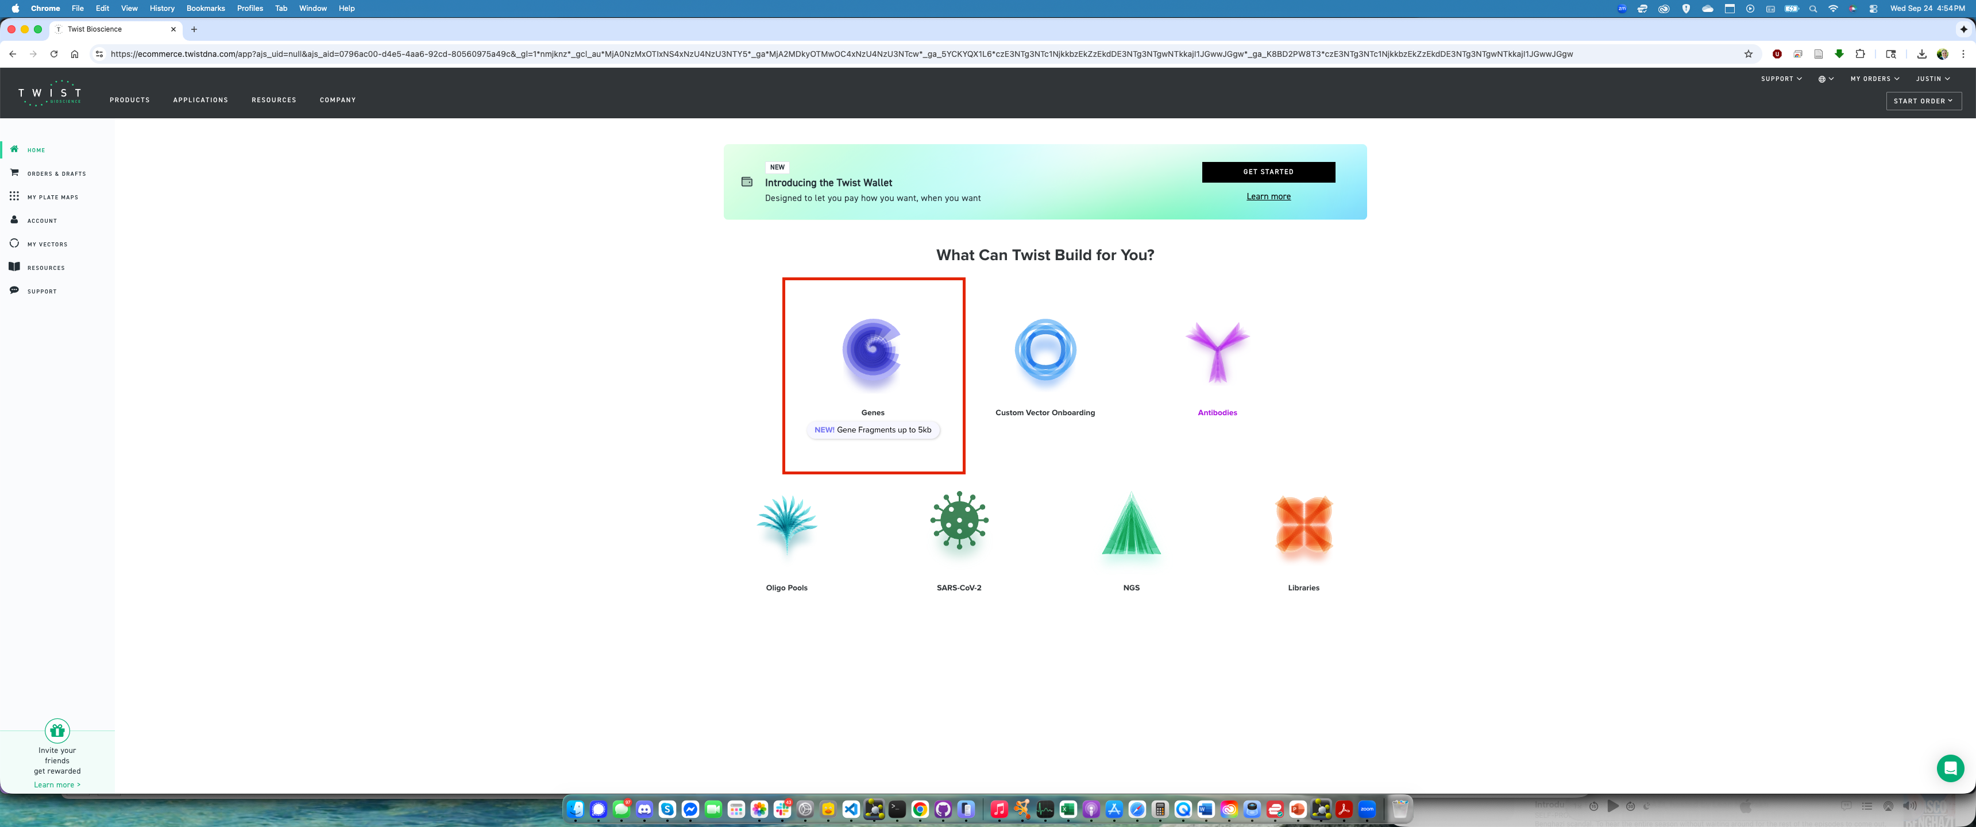This screenshot has height=827, width=1976.
Task: Open My Plate Maps grid icon
Action: (14, 196)
